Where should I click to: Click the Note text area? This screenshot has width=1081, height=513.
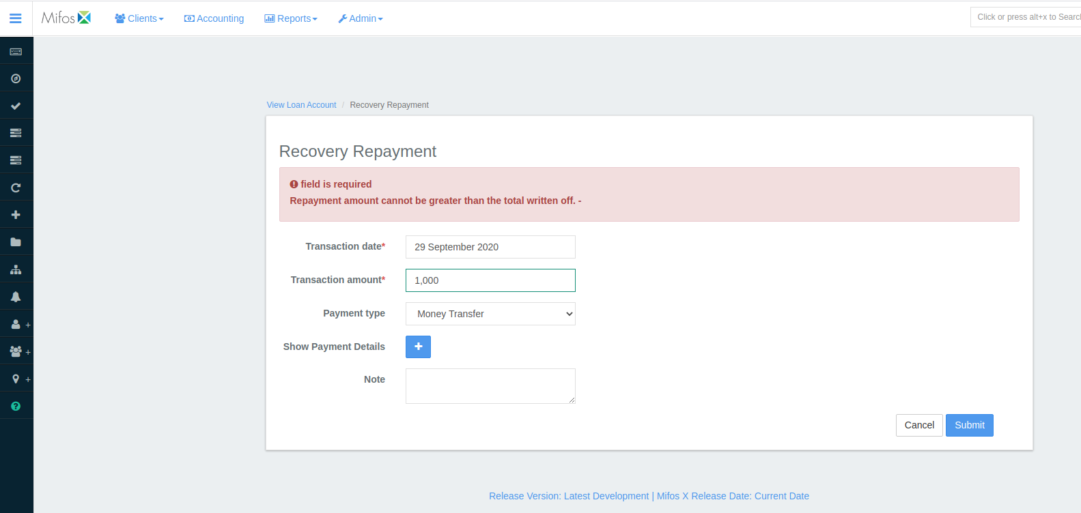(490, 386)
